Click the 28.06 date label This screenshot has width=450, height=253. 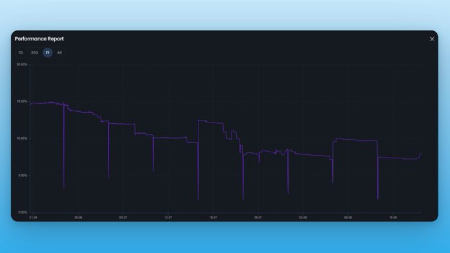[x=78, y=218]
